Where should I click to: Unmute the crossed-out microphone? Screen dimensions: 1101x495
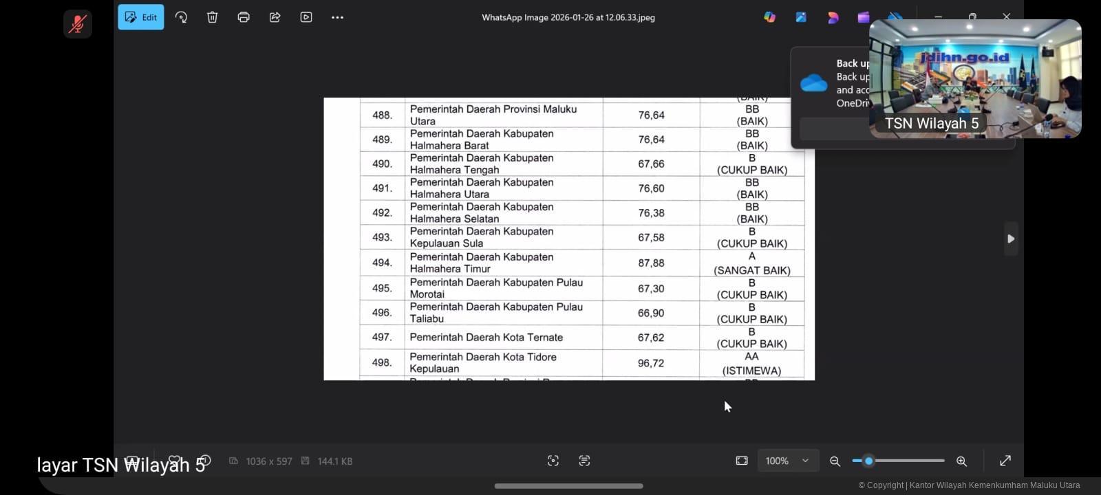77,24
